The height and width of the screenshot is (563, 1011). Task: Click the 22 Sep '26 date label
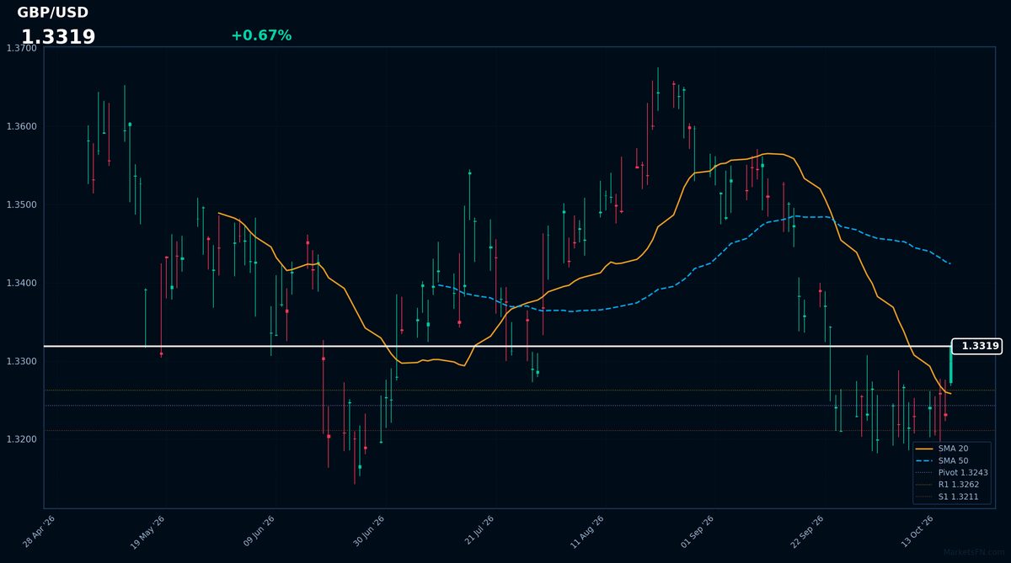pos(806,532)
